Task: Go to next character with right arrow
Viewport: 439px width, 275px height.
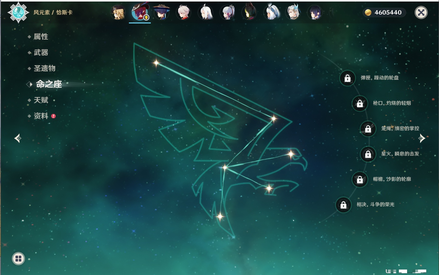Action: (422, 138)
